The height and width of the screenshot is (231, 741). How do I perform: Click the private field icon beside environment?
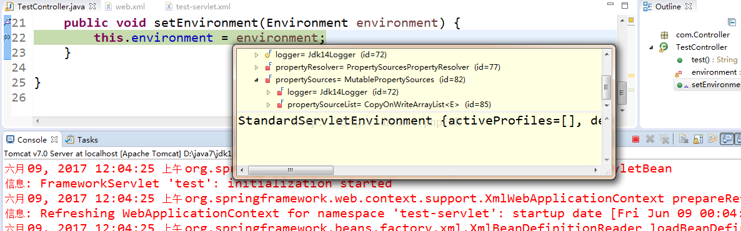click(x=679, y=73)
